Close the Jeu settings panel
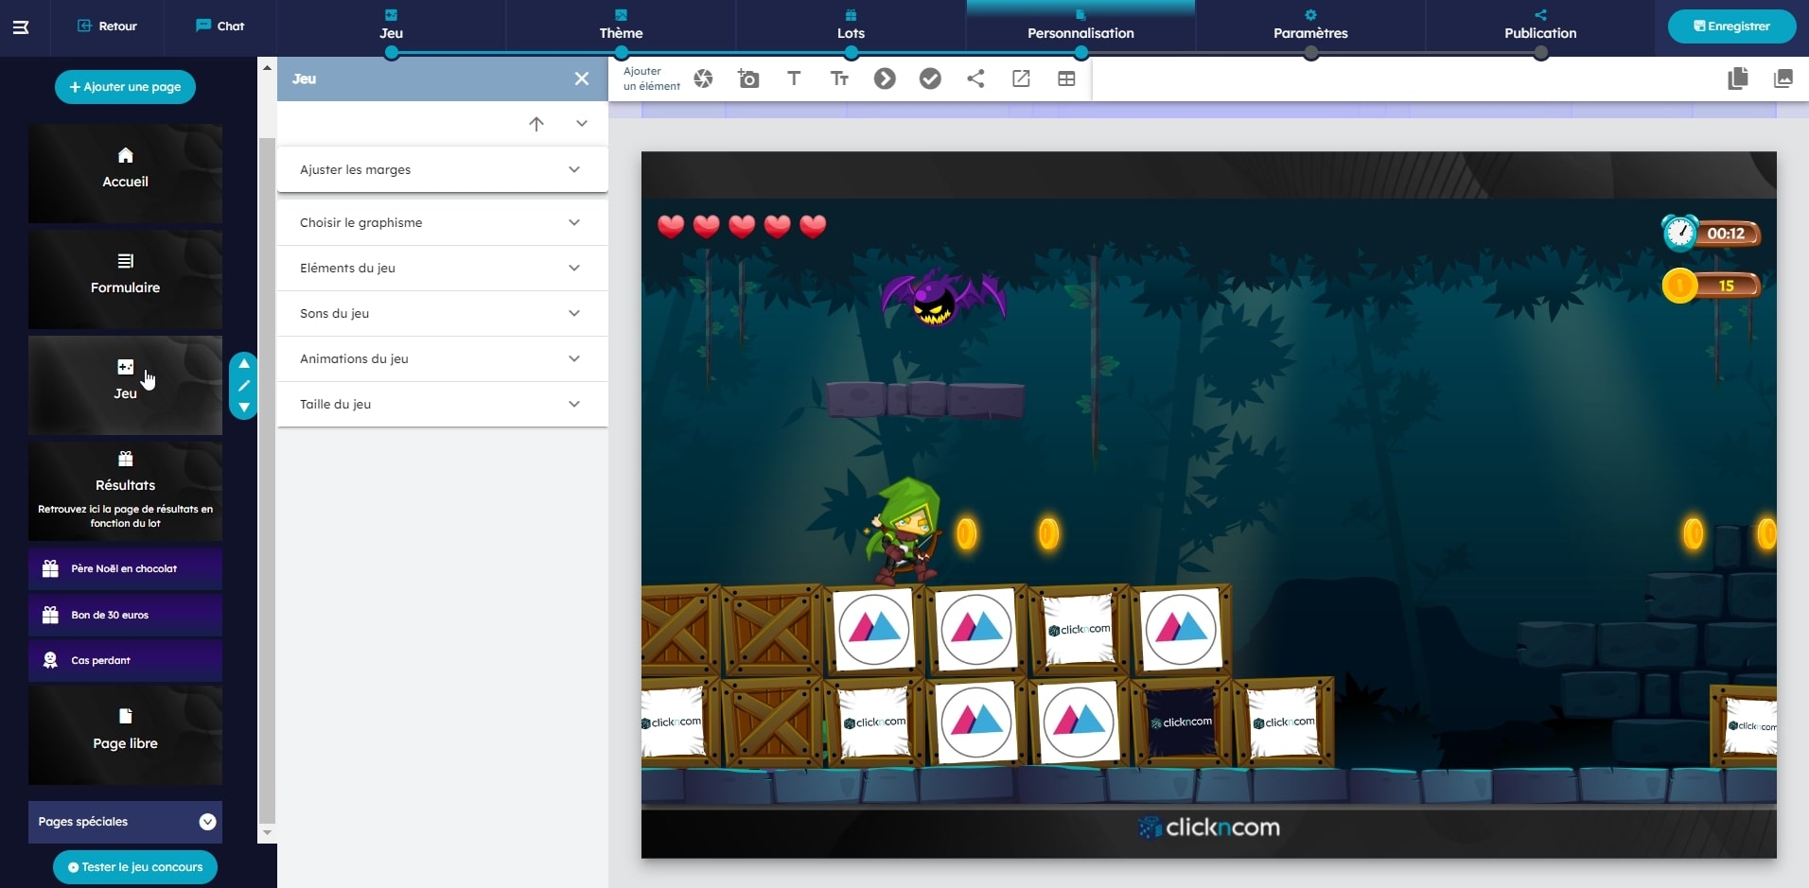This screenshot has height=888, width=1809. pos(582,79)
